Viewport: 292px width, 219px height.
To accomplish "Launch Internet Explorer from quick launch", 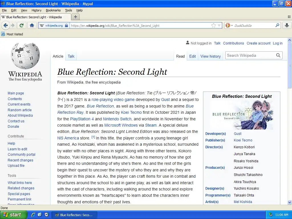I will 33,215.
